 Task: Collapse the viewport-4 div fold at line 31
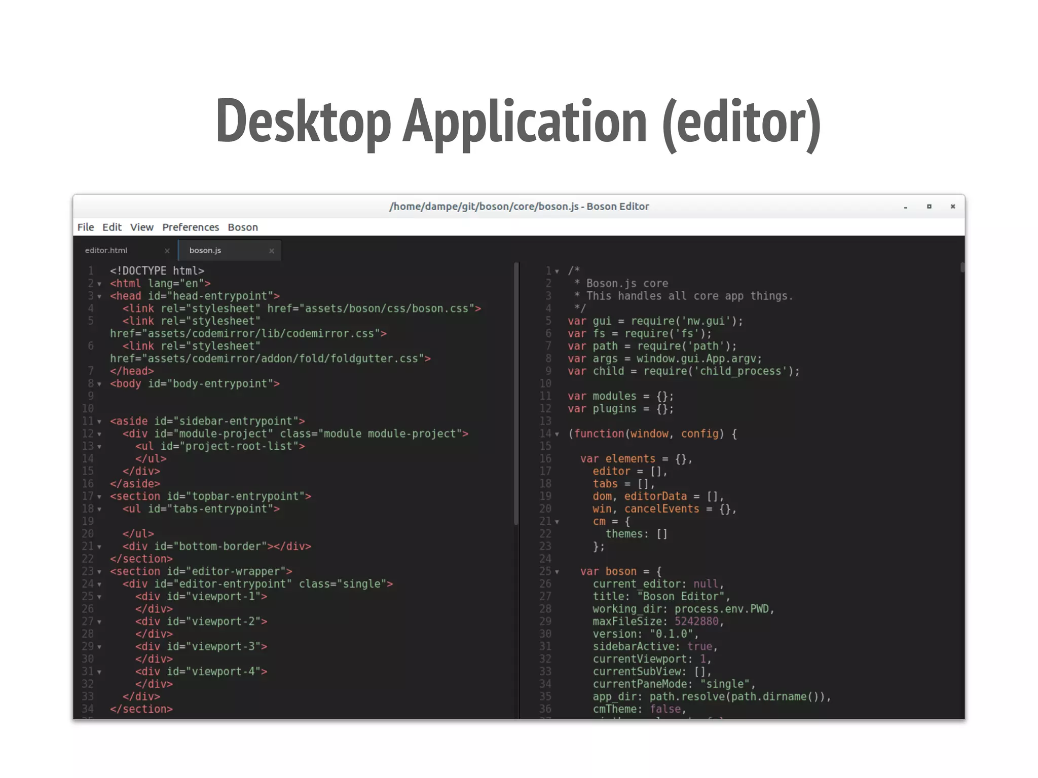tap(99, 673)
